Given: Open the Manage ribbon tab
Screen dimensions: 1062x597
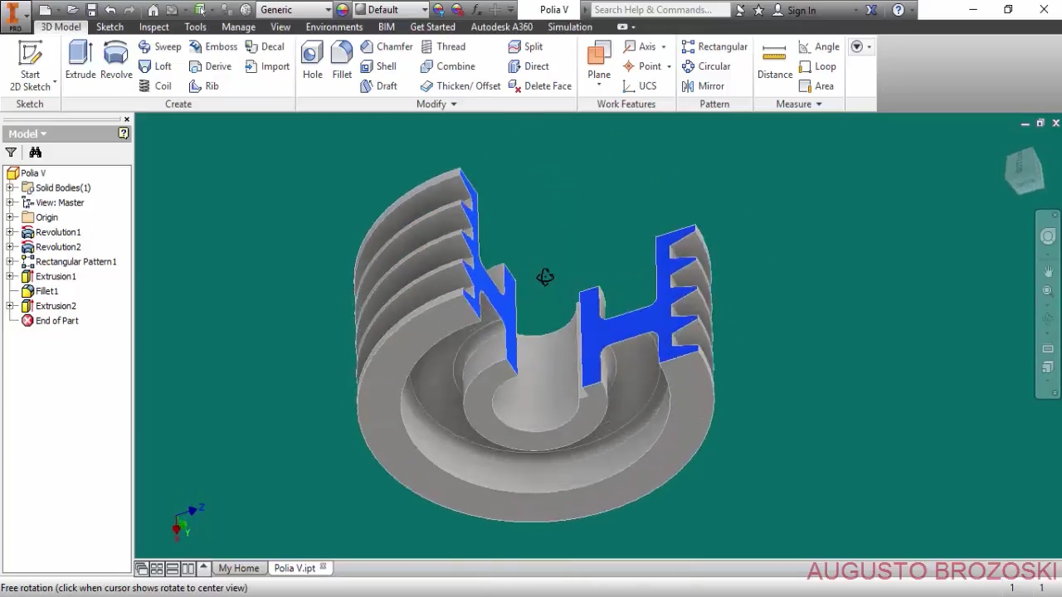Looking at the screenshot, I should (x=238, y=27).
